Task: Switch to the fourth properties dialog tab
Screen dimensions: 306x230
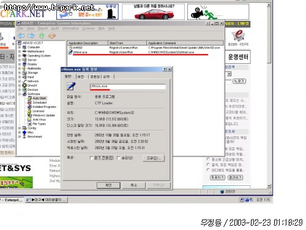Action: pyautogui.click(x=106, y=77)
